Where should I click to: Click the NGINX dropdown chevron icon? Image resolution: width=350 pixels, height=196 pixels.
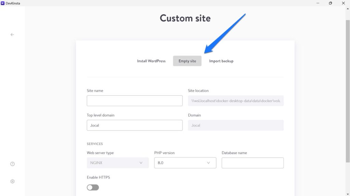pyautogui.click(x=141, y=163)
